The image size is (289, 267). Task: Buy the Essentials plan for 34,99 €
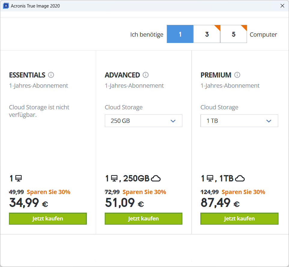pos(48,219)
